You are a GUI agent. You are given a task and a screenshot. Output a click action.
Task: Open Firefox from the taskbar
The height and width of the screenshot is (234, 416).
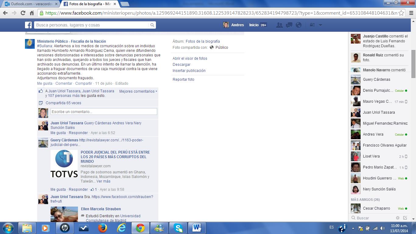point(103,228)
